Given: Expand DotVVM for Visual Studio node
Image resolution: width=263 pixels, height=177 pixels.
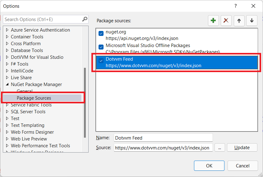Looking at the screenshot, I should (x=7, y=57).
